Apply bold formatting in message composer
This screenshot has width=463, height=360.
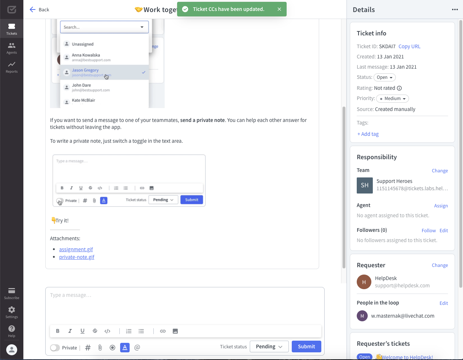[x=58, y=331]
